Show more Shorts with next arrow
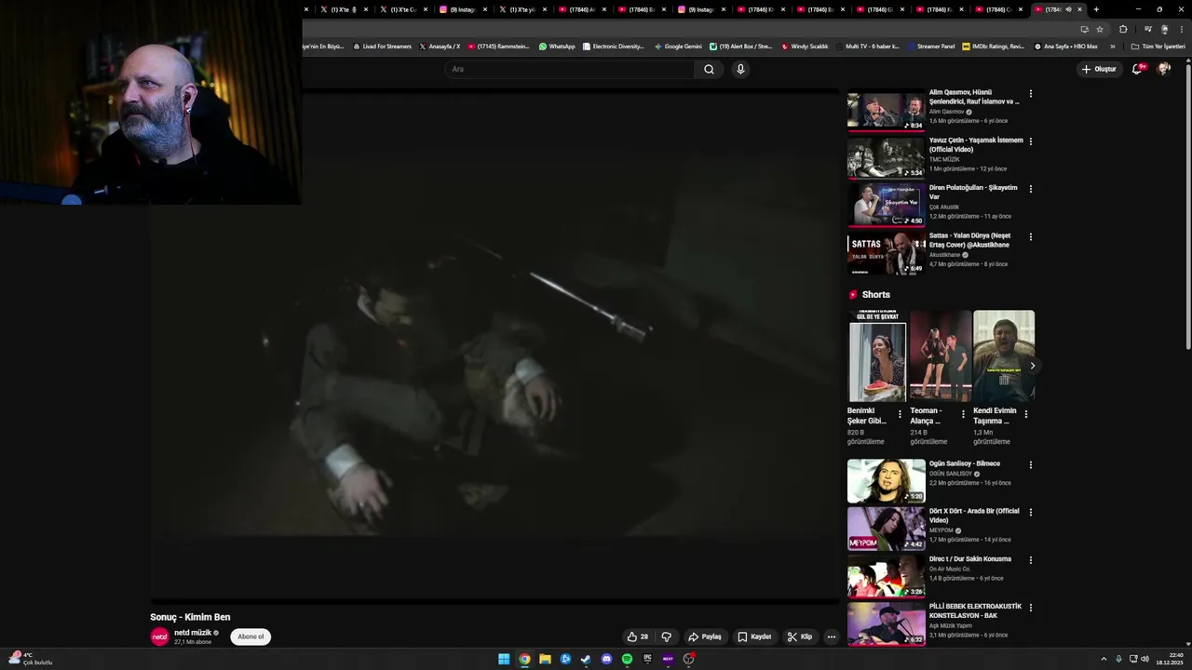The width and height of the screenshot is (1192, 670). pos(1032,366)
